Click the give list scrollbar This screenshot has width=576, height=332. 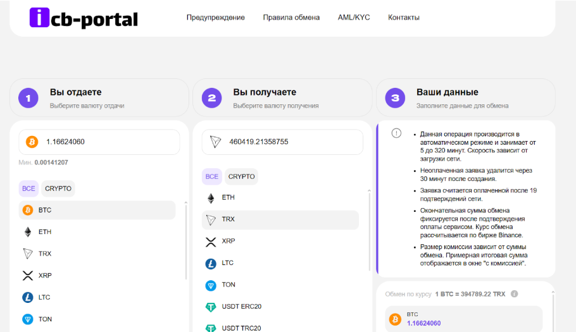pos(186,241)
